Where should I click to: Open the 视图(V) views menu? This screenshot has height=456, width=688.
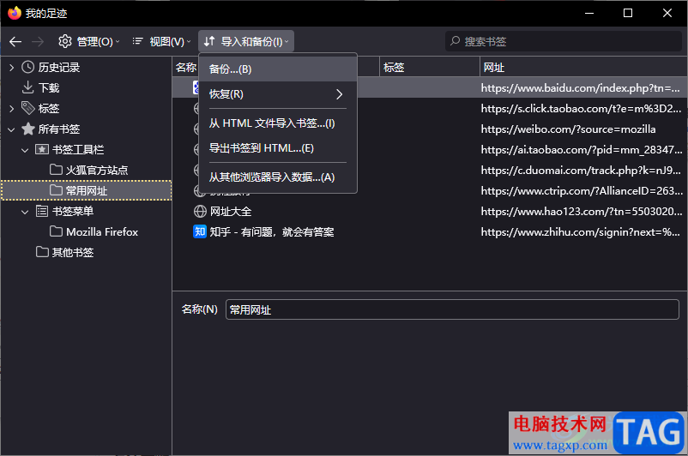[161, 42]
